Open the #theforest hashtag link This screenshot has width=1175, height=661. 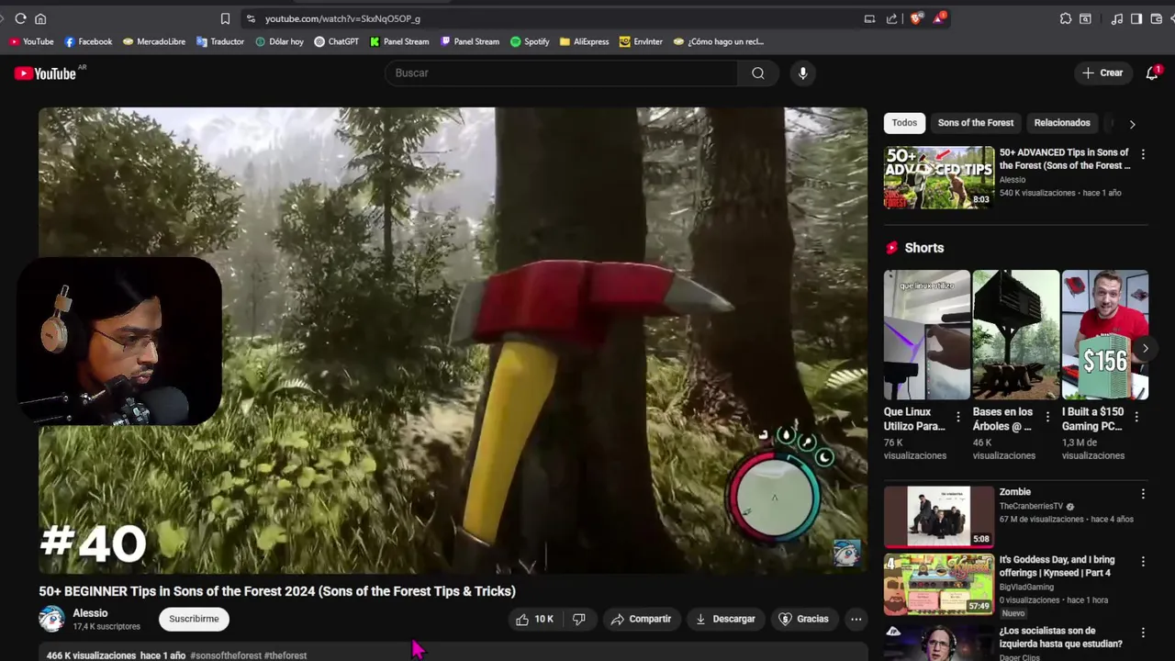tap(285, 655)
